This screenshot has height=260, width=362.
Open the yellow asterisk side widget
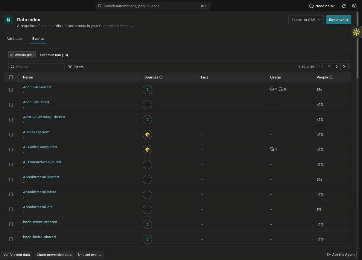coord(356,32)
